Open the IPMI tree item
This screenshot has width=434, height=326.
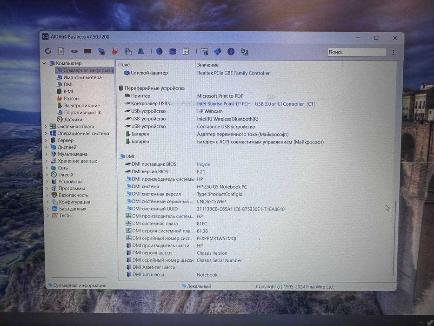tap(65, 91)
